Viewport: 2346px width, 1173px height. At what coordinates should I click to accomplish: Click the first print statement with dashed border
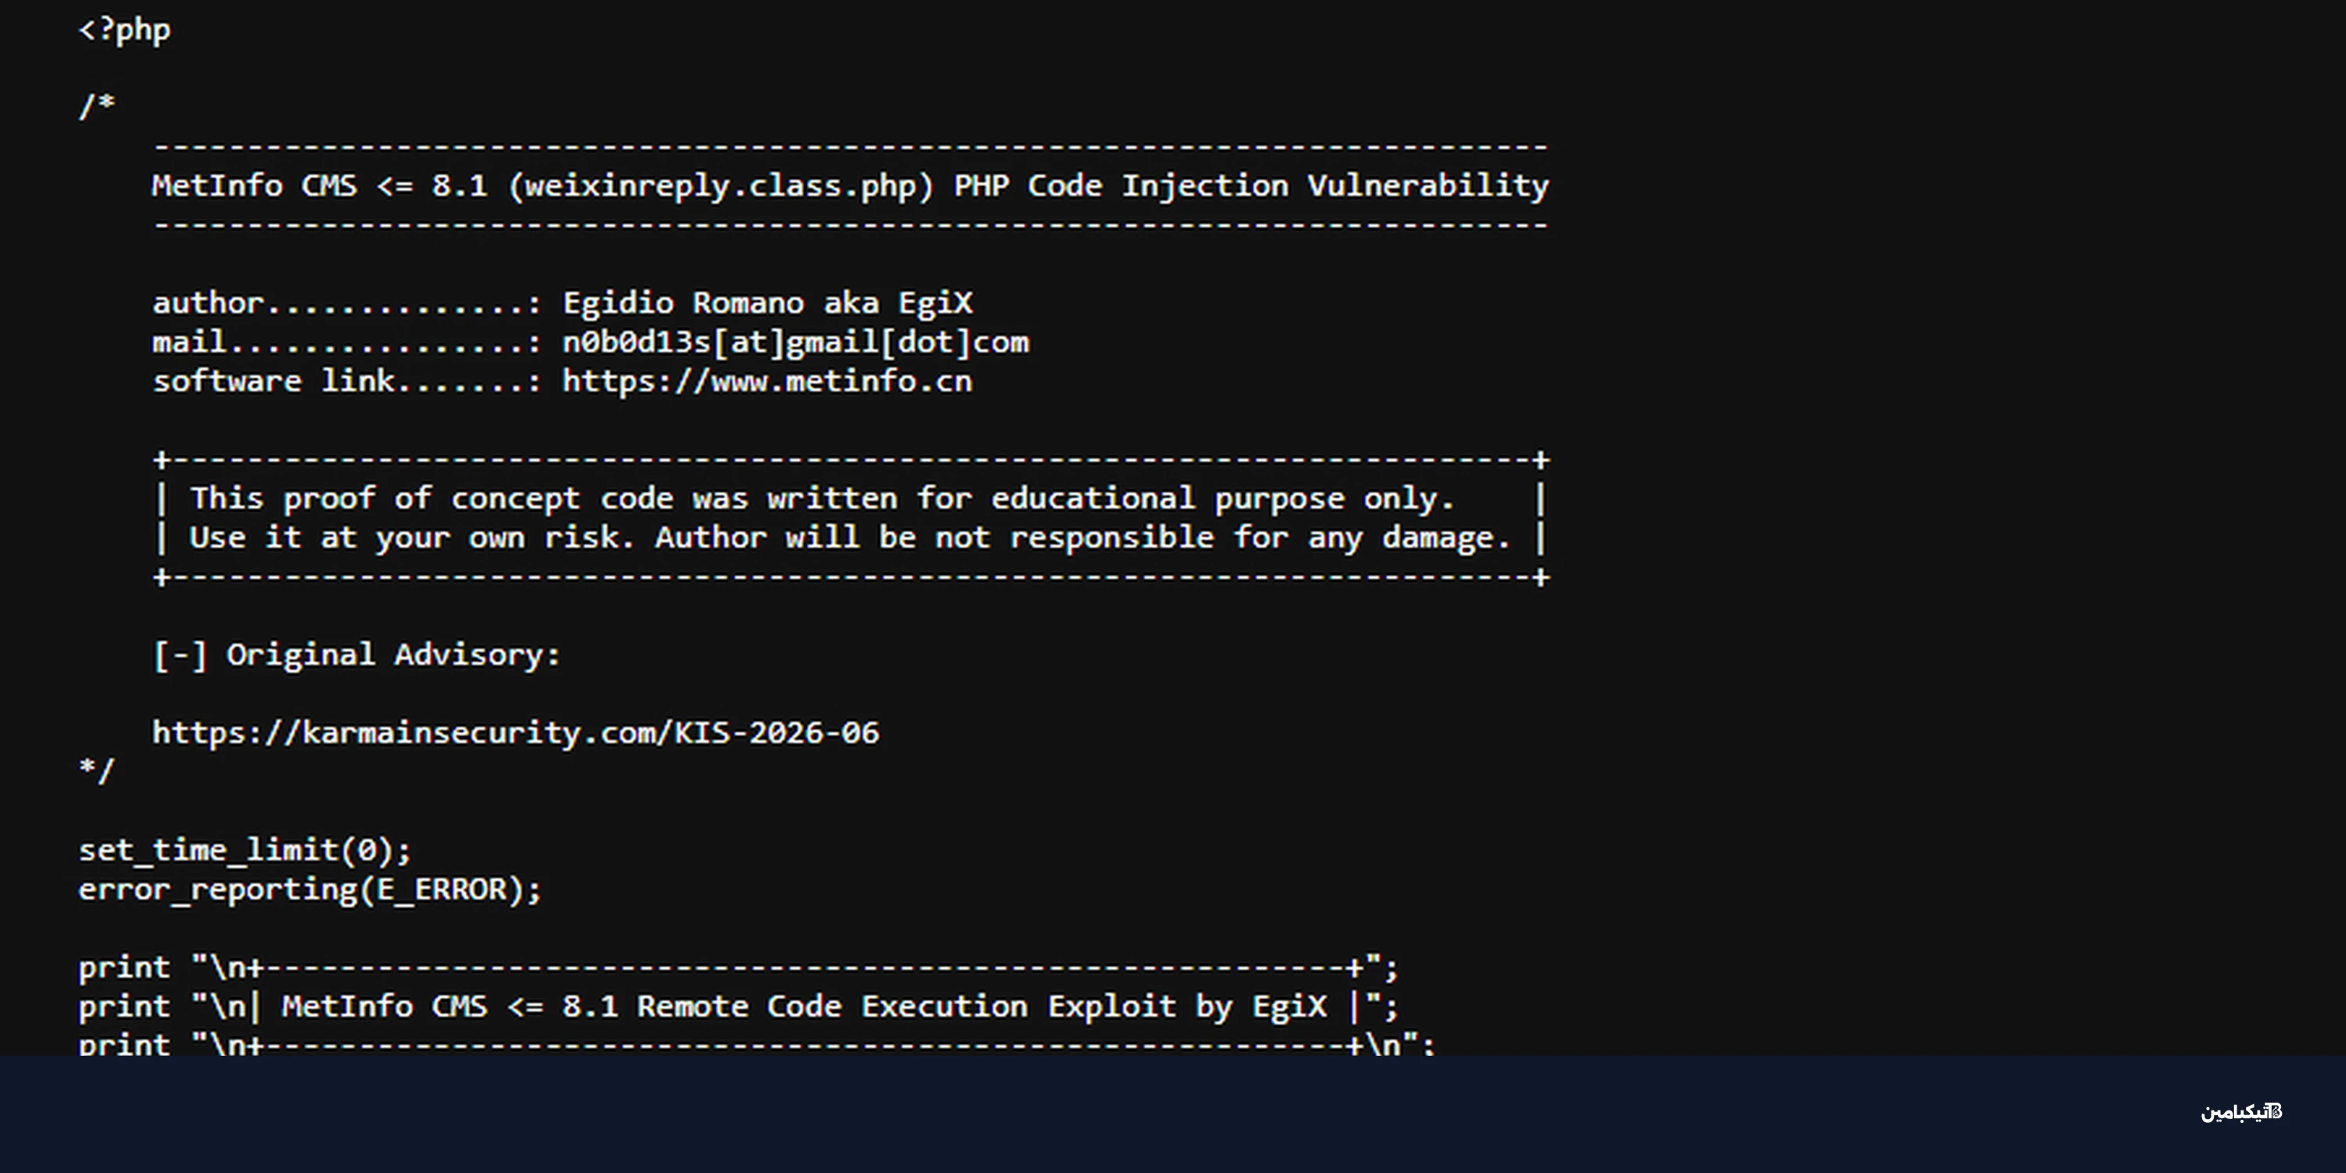point(737,967)
